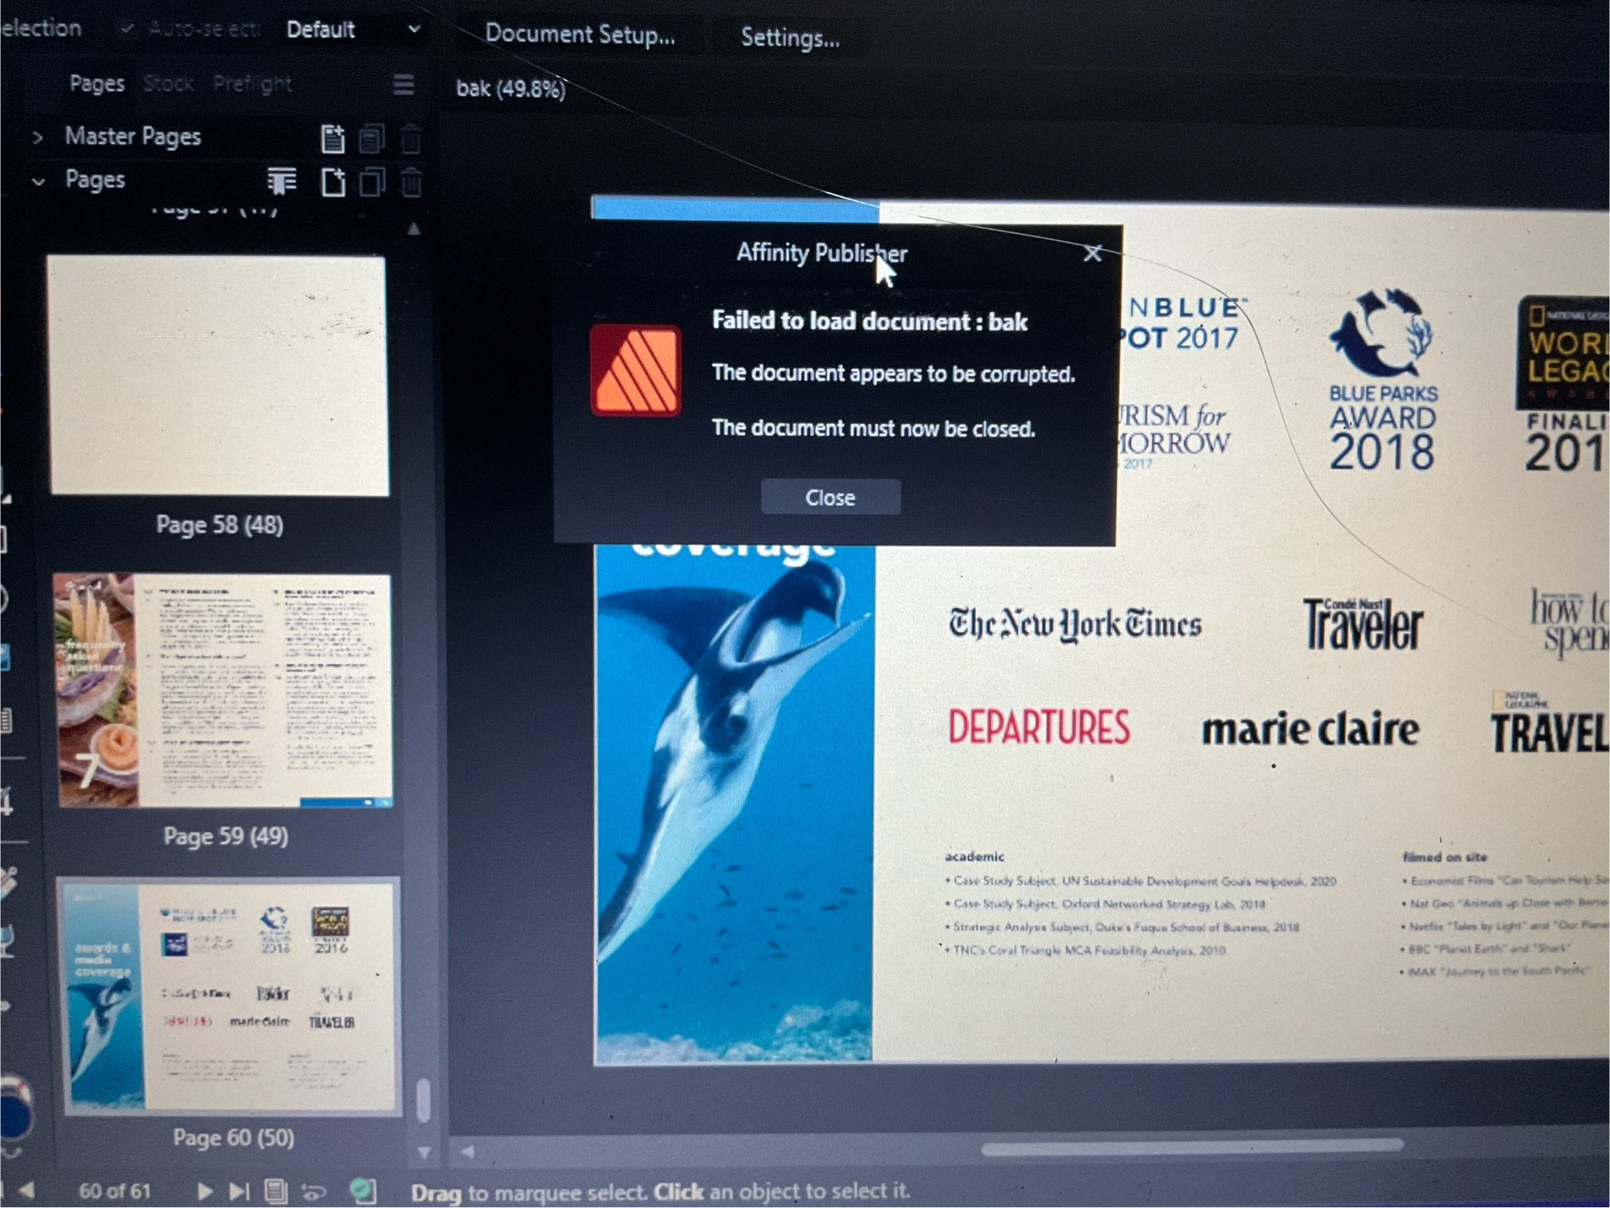This screenshot has width=1610, height=1208.
Task: Collapse the Pages section
Action: (38, 182)
